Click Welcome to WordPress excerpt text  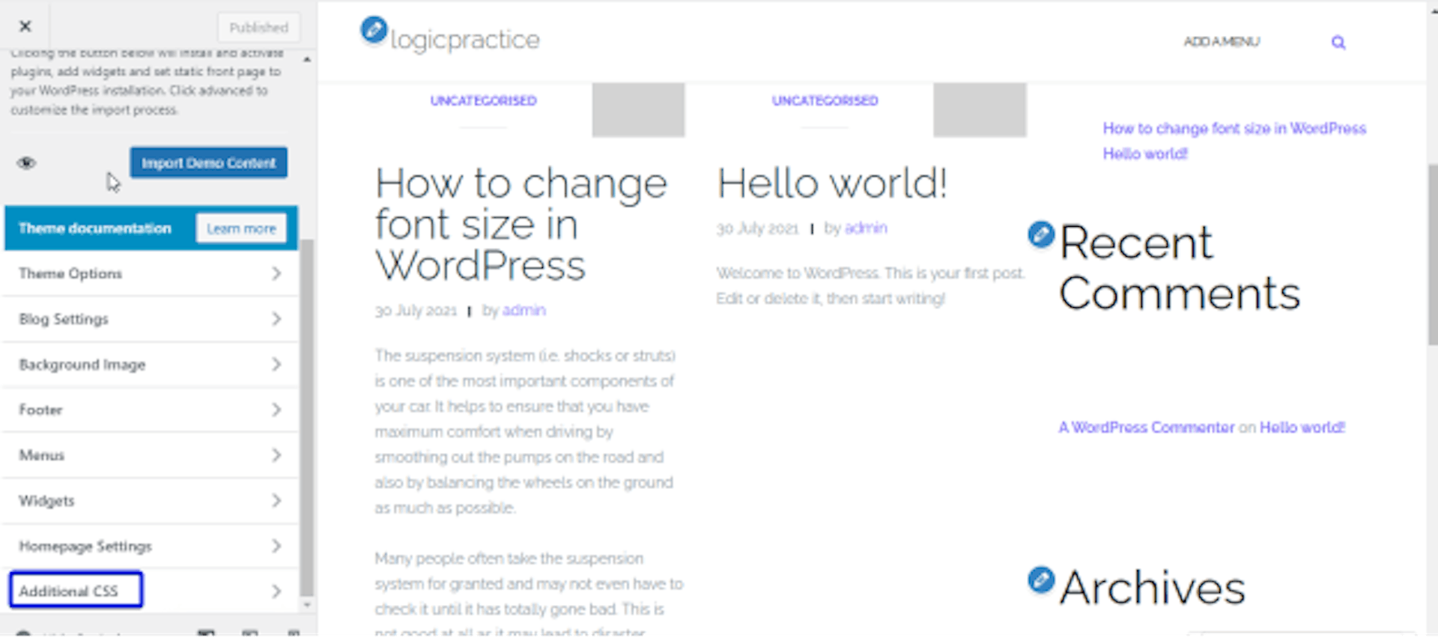click(x=870, y=286)
